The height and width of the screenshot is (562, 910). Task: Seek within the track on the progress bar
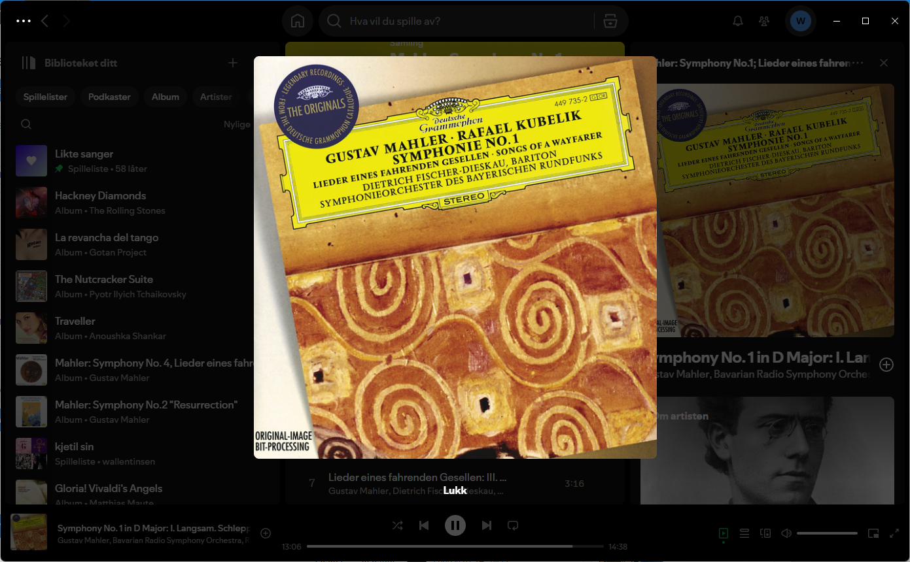coord(455,546)
